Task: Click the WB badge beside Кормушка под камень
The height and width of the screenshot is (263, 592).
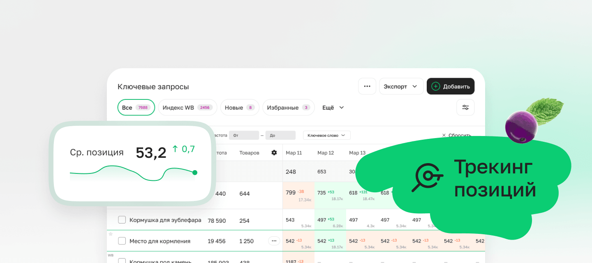Action: (x=111, y=255)
